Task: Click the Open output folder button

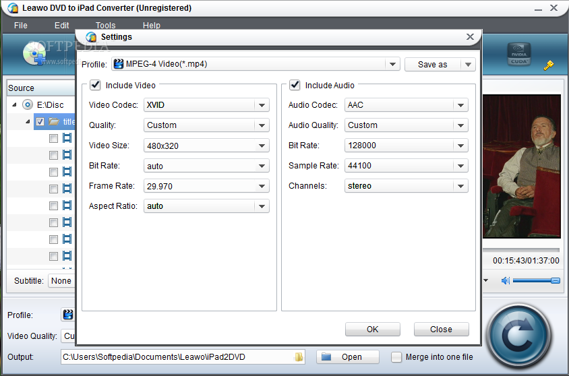Action: 348,357
